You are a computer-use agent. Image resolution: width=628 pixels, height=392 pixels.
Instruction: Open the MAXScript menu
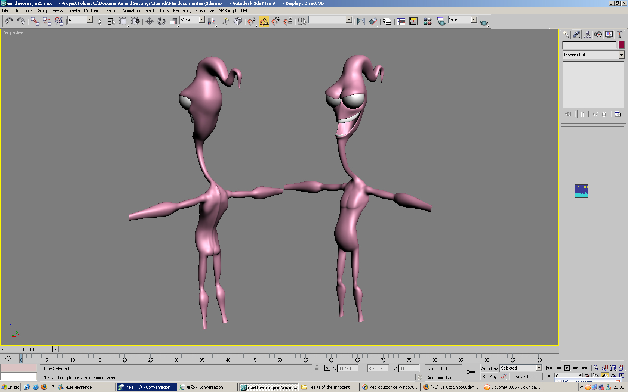coord(228,10)
